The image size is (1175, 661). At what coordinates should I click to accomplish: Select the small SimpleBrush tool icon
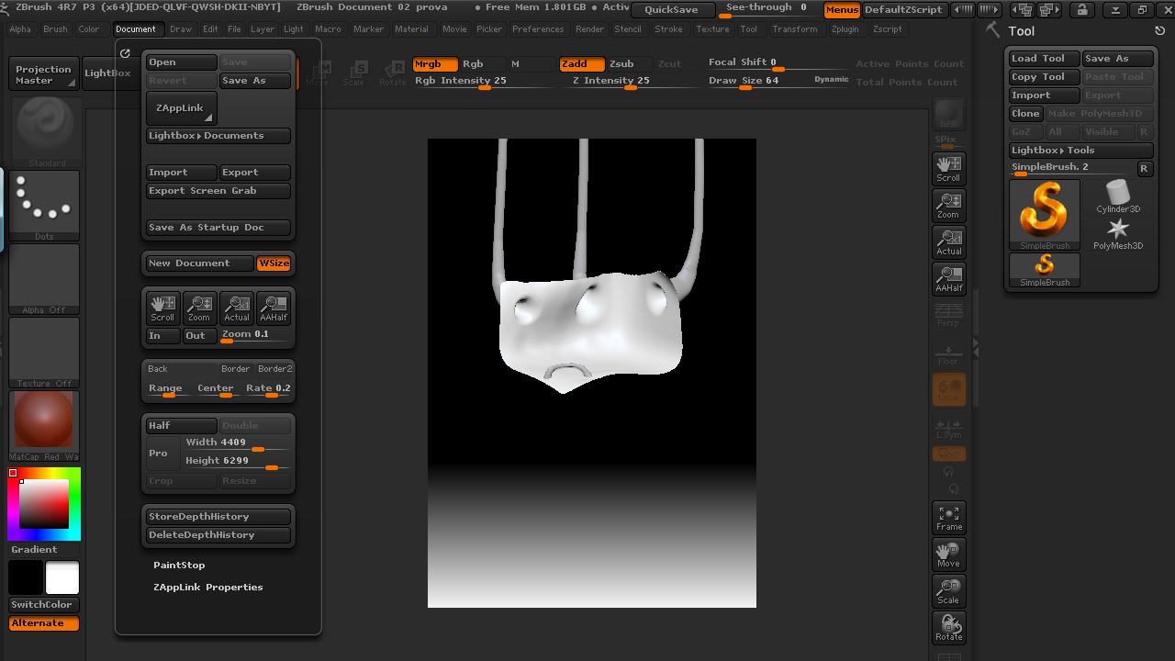pyautogui.click(x=1045, y=270)
